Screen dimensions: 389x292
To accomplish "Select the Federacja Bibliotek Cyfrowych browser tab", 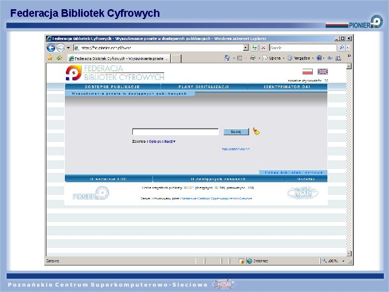I will click(119, 58).
